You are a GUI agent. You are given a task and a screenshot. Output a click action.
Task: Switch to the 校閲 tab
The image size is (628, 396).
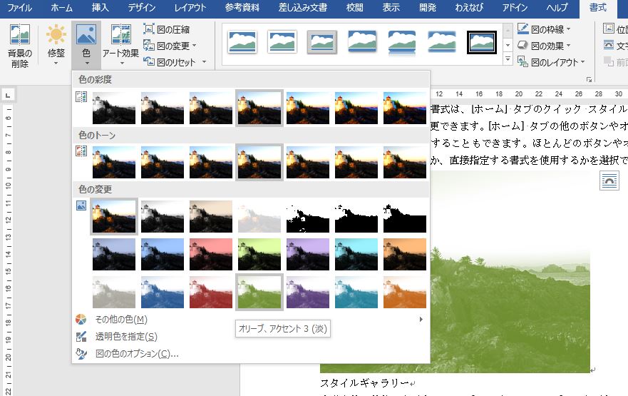[x=354, y=7]
